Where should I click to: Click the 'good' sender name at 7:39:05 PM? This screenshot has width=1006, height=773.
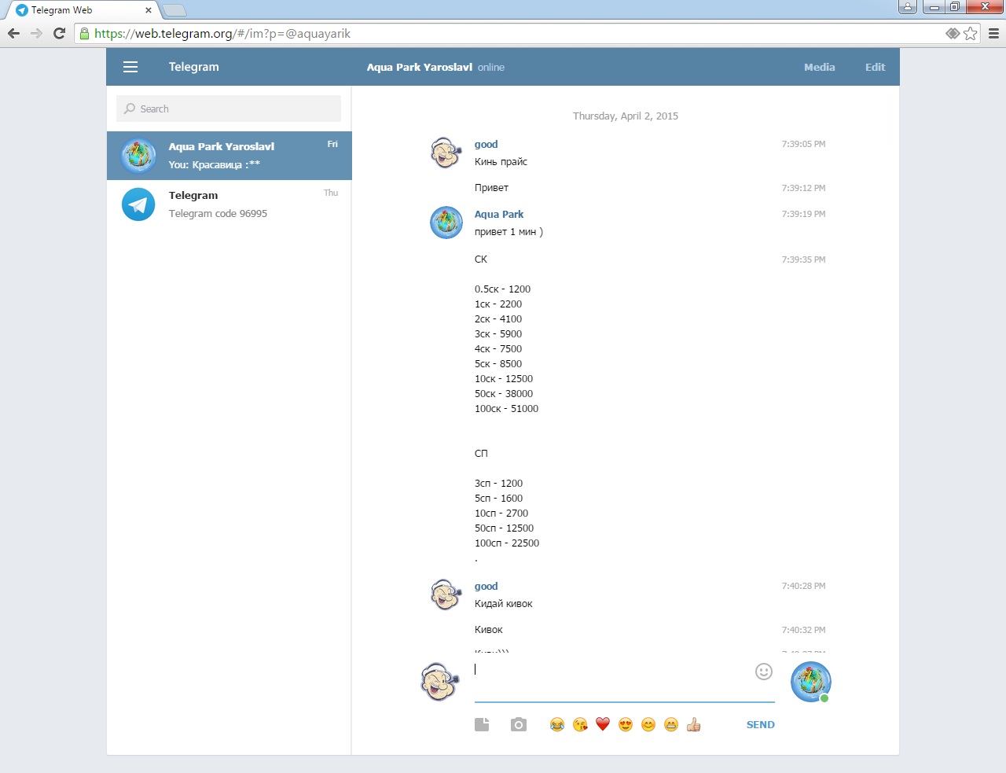[x=486, y=144]
